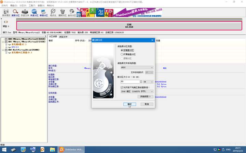246x153 pixels.
Task: Select the 主磁盘分区 radio button
Action: 122,50
